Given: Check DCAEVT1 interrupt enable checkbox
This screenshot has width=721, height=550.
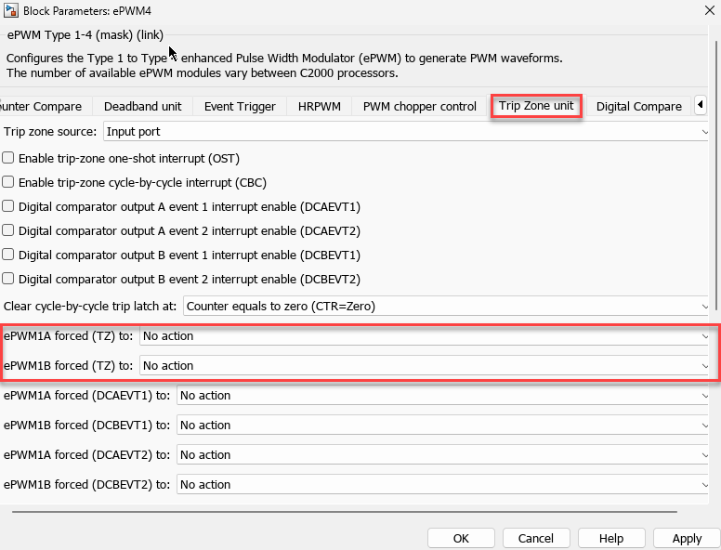Looking at the screenshot, I should 7,206.
